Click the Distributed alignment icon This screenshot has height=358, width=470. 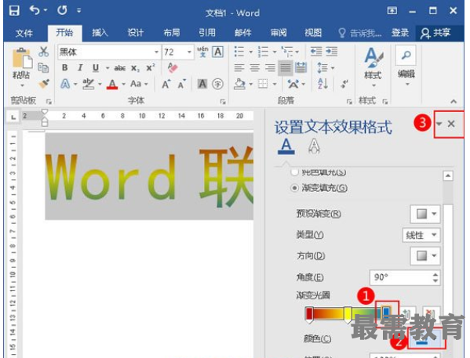click(301, 68)
